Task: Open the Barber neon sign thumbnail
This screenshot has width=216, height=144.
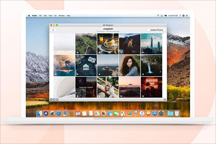Action: pos(151,87)
